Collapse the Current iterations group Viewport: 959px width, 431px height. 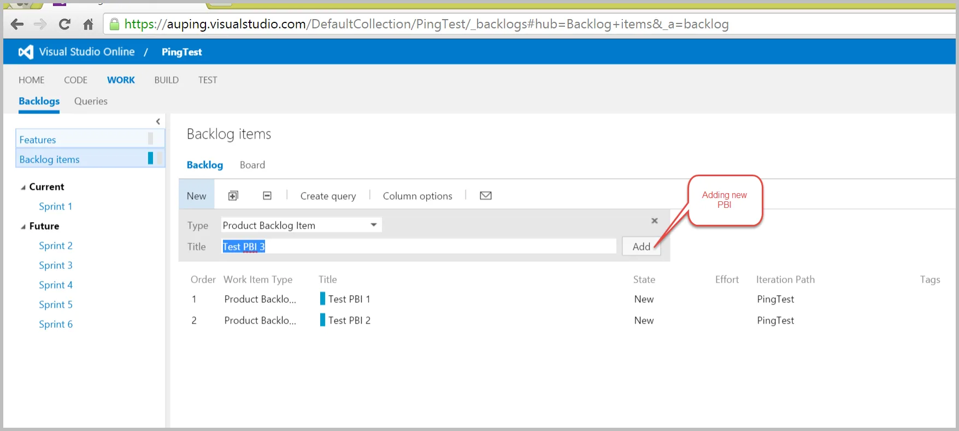pos(23,187)
